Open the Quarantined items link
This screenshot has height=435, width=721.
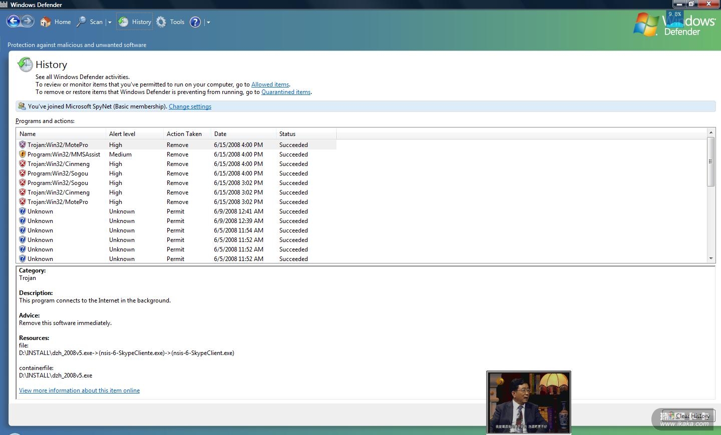[286, 92]
